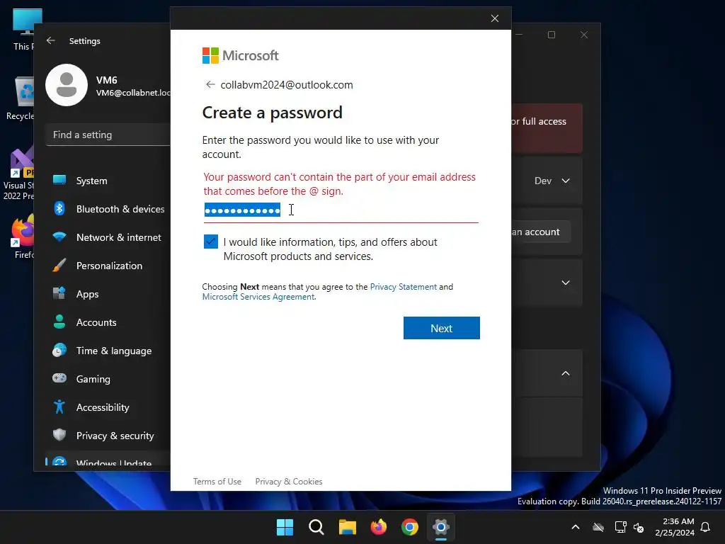Open File Explorer from the taskbar

tap(347, 527)
